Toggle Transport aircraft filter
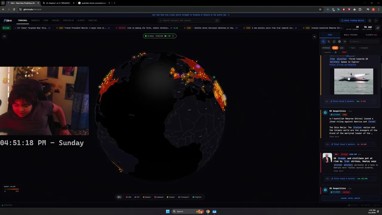 tap(184, 197)
